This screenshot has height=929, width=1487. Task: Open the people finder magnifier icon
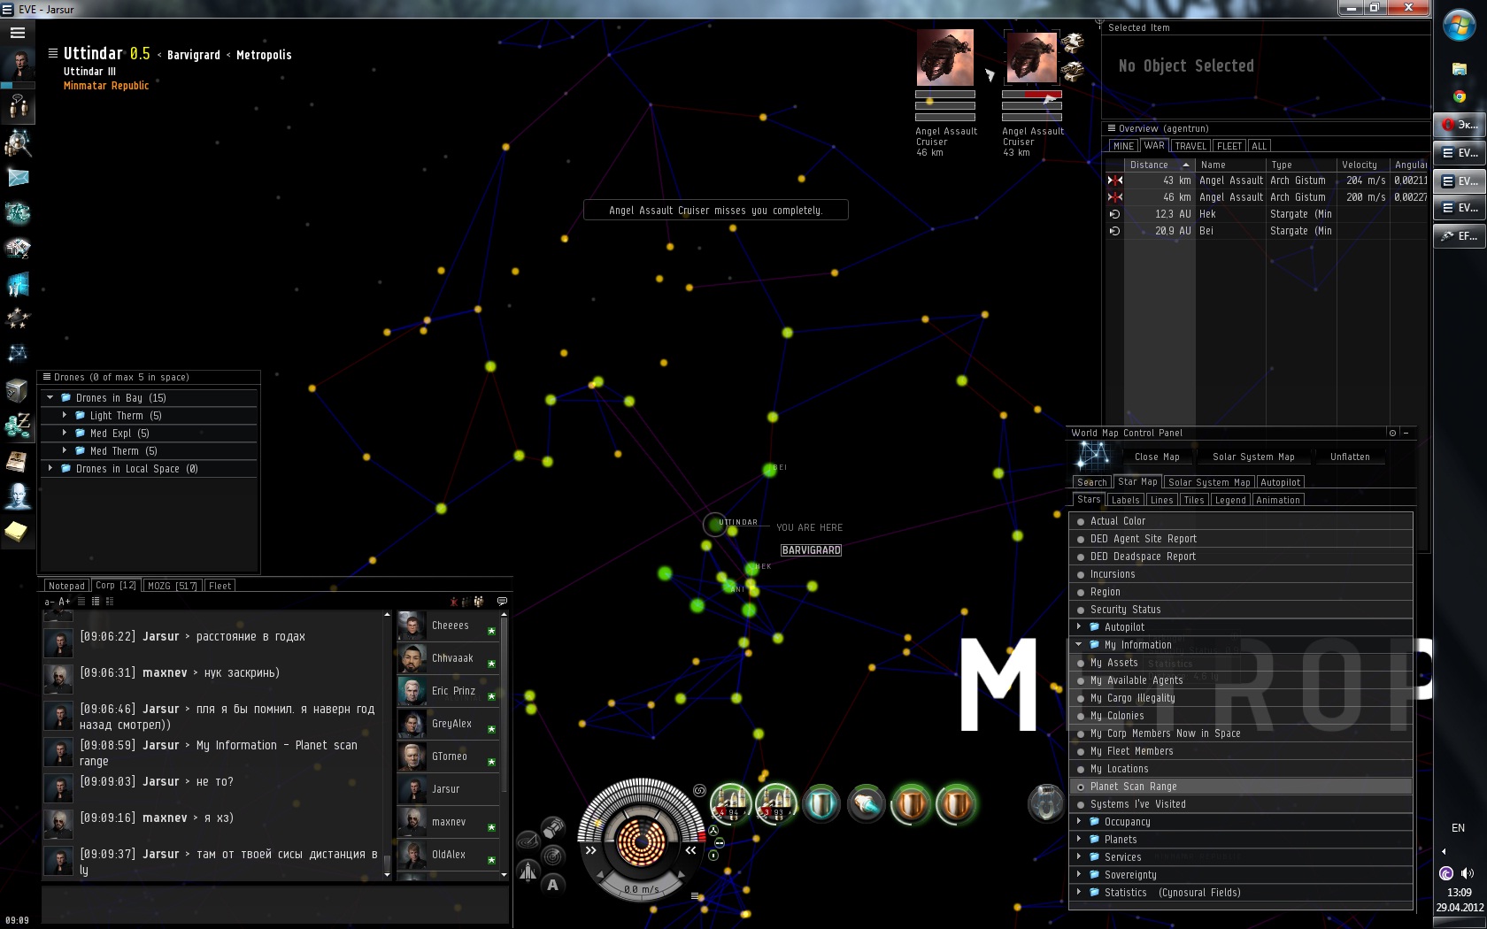click(x=18, y=142)
